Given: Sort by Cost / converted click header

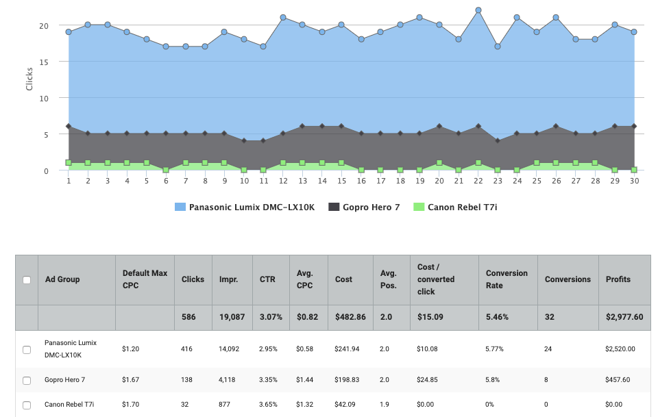Looking at the screenshot, I should (436, 279).
